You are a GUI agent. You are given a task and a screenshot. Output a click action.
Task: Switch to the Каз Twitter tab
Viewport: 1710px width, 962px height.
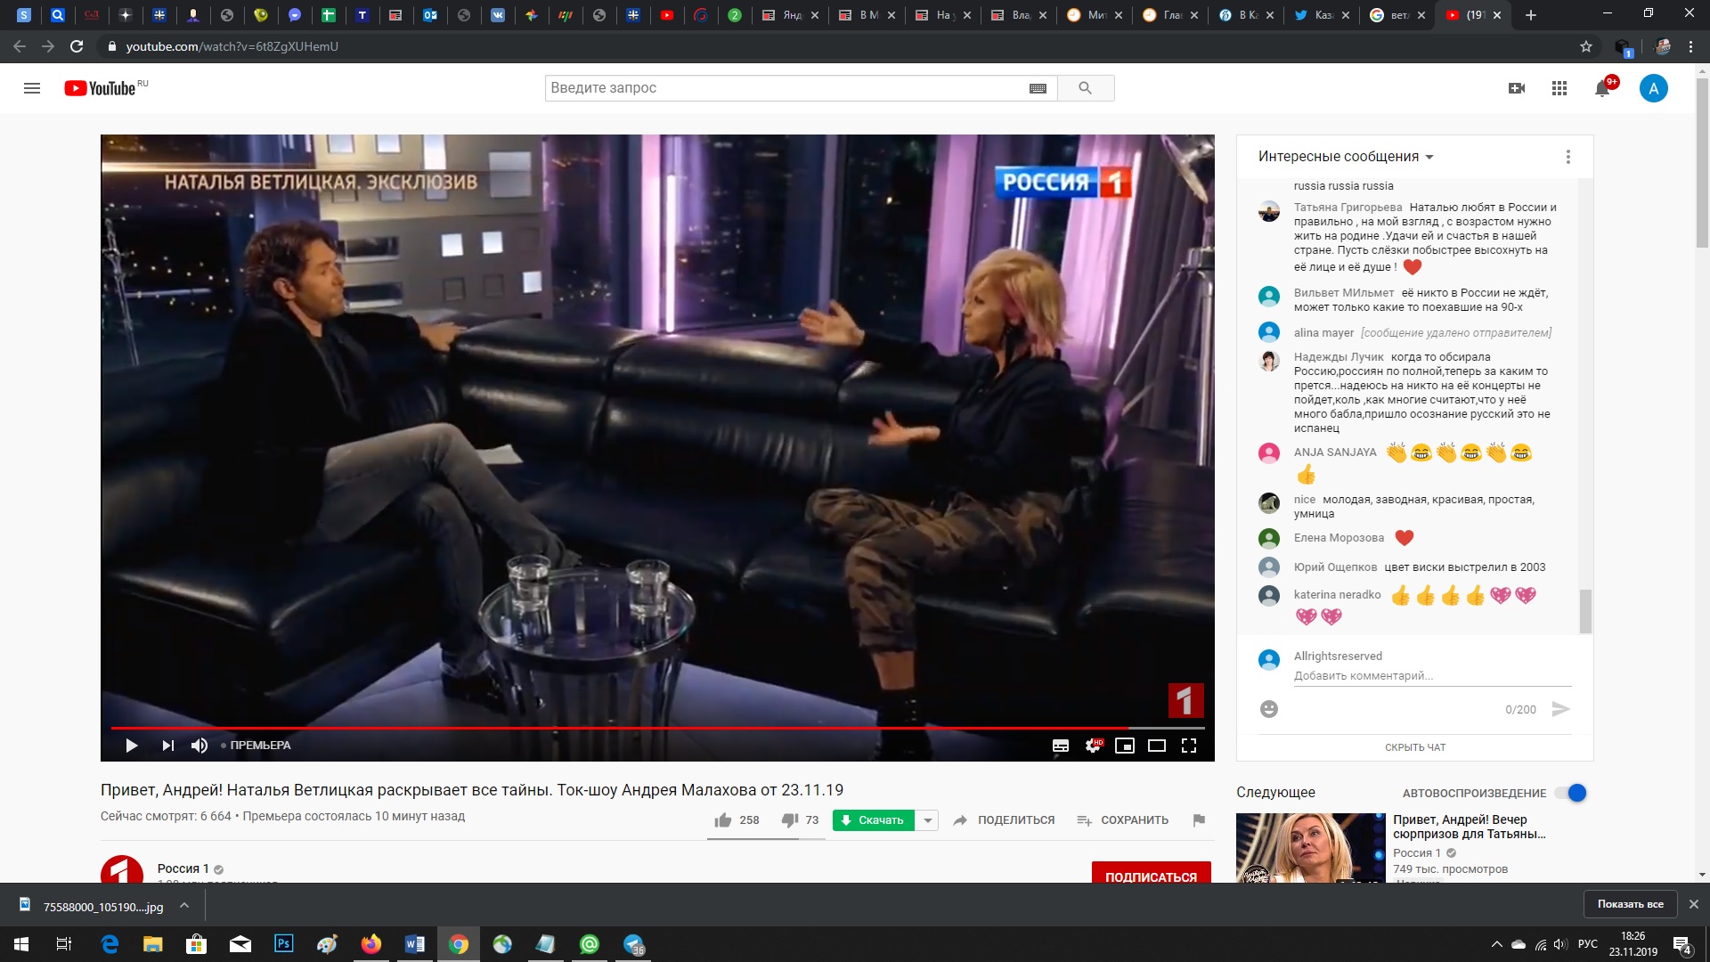(1321, 15)
